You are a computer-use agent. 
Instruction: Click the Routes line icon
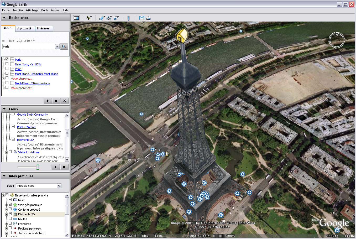click(15, 219)
